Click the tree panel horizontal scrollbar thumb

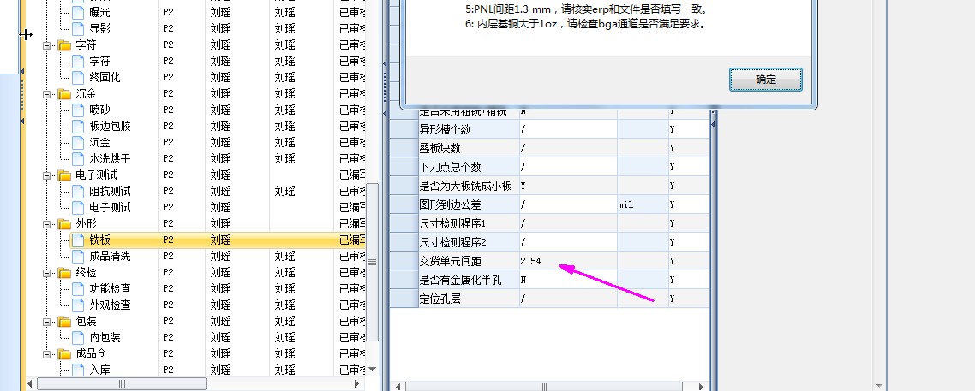click(122, 384)
